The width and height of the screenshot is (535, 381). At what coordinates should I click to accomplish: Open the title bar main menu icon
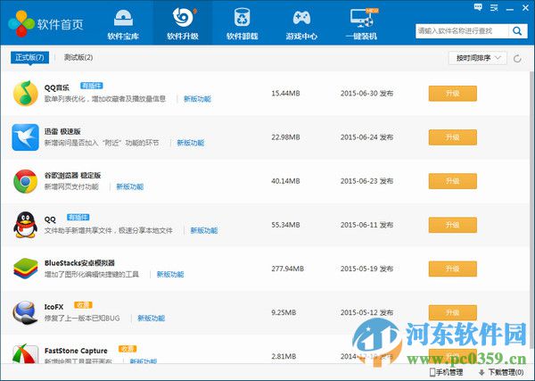pos(494,7)
